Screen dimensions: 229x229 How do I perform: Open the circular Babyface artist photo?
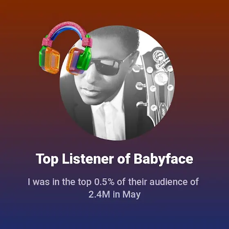tap(117, 83)
